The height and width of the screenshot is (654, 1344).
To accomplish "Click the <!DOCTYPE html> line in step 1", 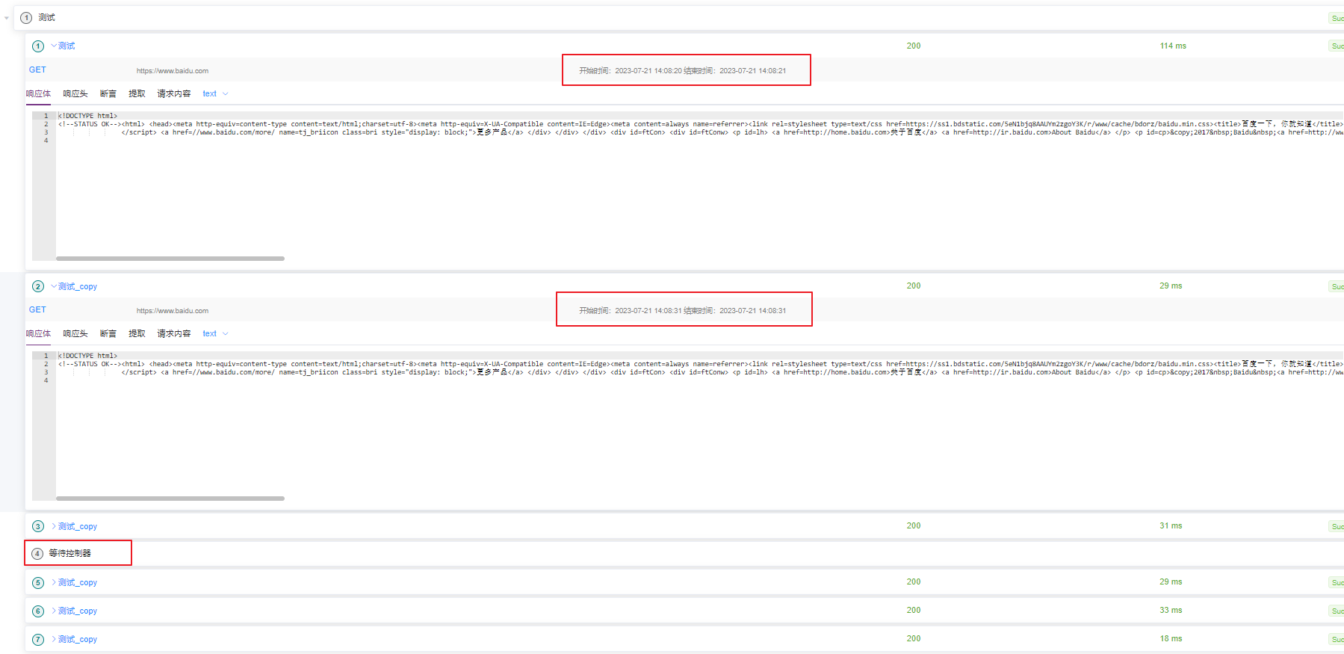I will 88,116.
